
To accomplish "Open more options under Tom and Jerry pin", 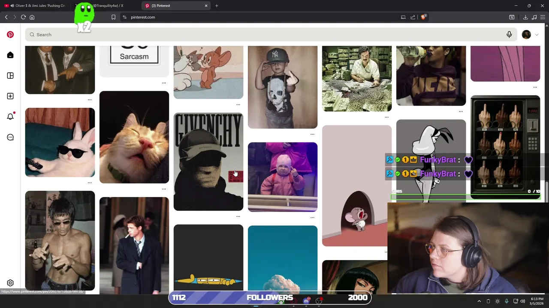I will 238,104.
